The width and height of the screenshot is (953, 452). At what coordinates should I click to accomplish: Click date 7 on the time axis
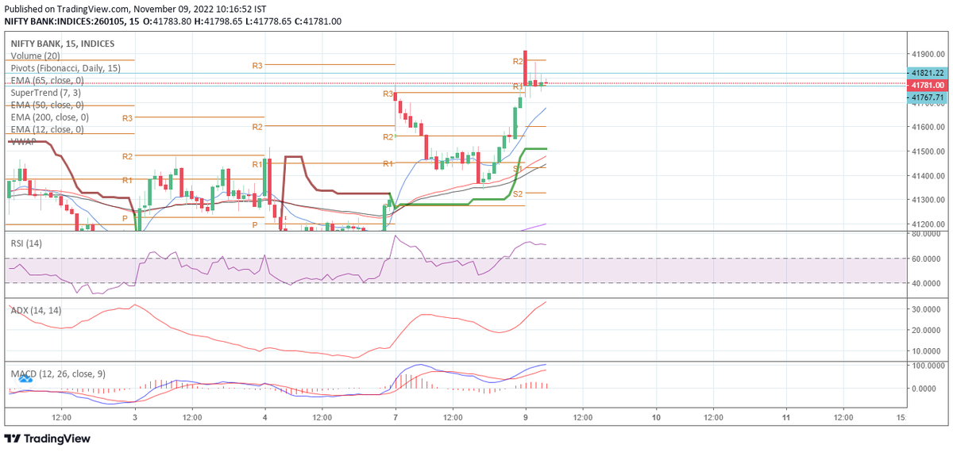(395, 416)
